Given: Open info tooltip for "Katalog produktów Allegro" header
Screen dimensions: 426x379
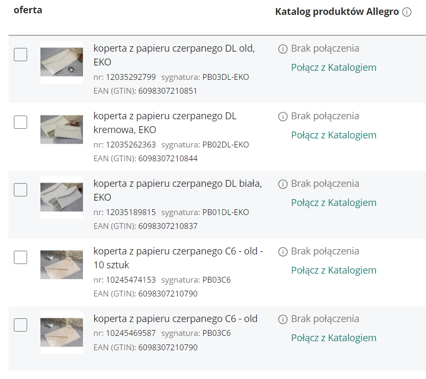Looking at the screenshot, I should [x=408, y=11].
